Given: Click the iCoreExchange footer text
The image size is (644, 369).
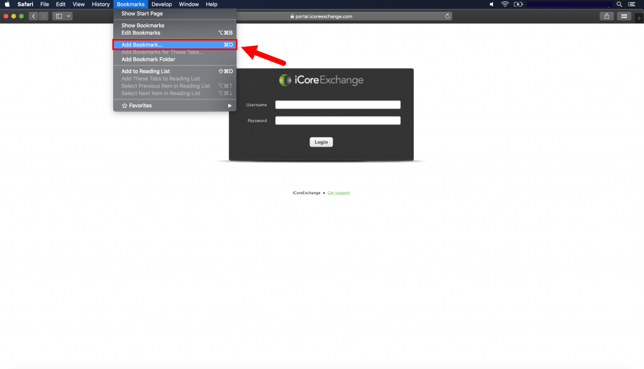Looking at the screenshot, I should point(306,193).
